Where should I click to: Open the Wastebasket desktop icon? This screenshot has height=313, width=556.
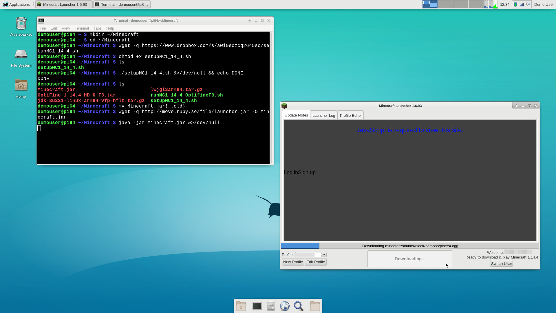21,24
